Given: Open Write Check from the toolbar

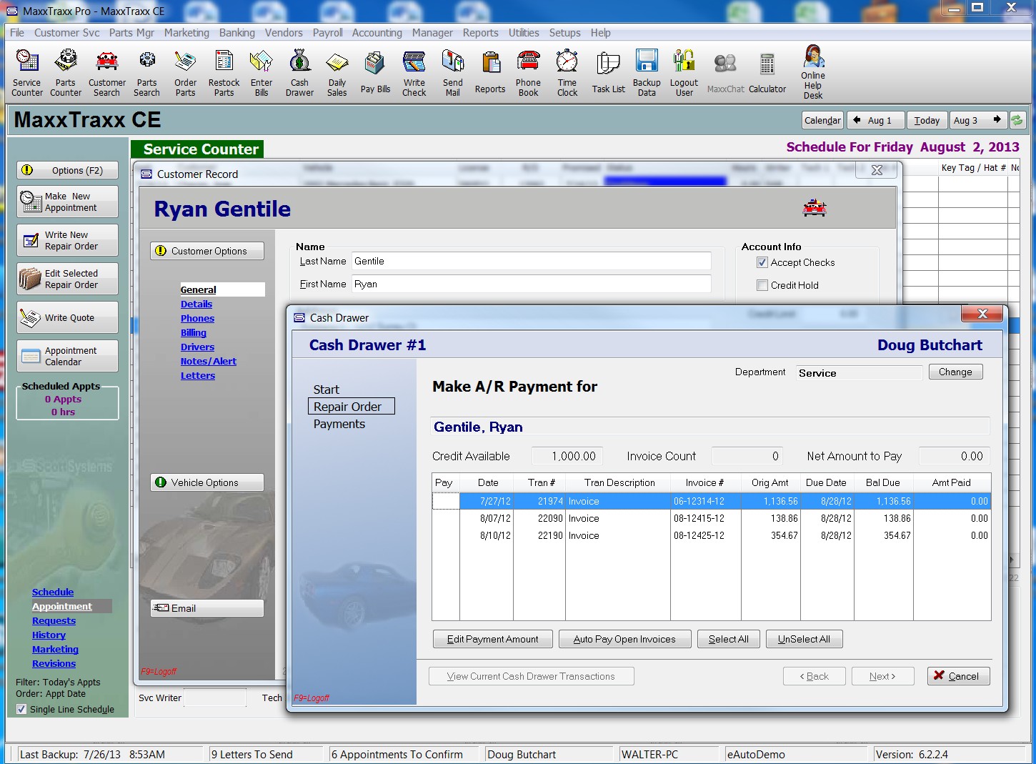Looking at the screenshot, I should 414,73.
